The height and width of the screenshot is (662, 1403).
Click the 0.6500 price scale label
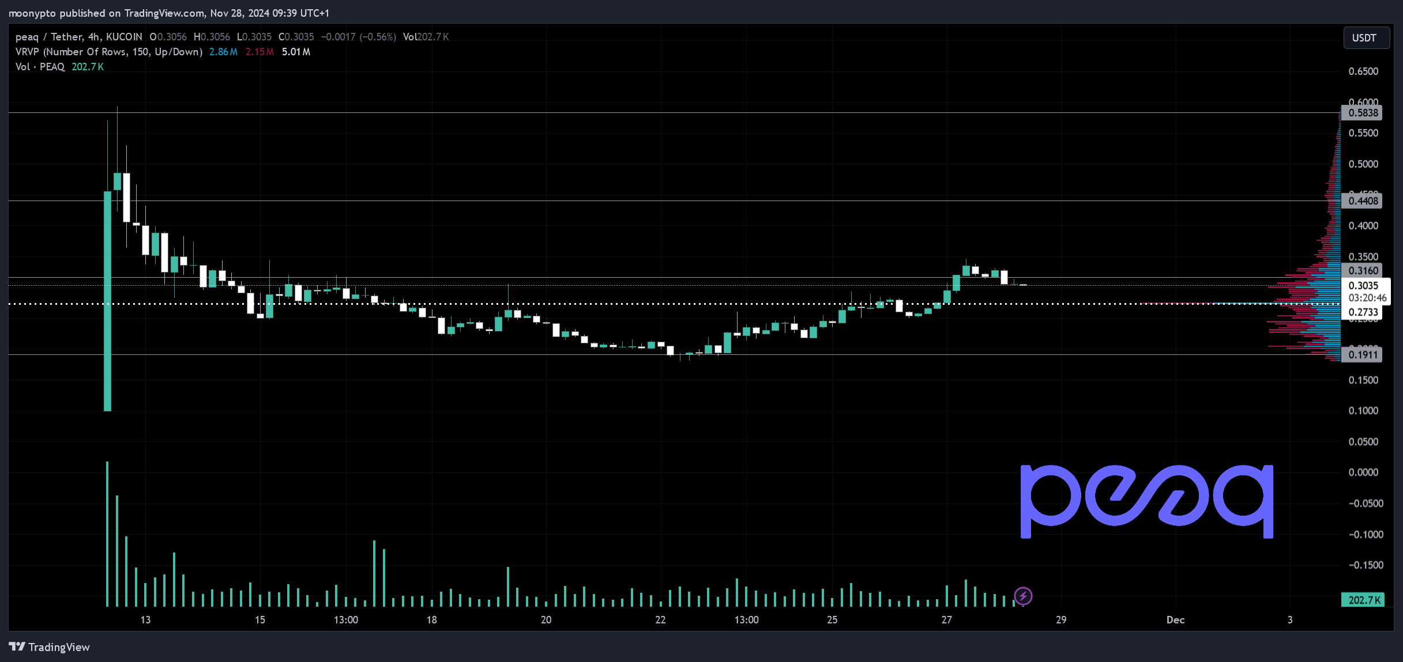(1363, 71)
